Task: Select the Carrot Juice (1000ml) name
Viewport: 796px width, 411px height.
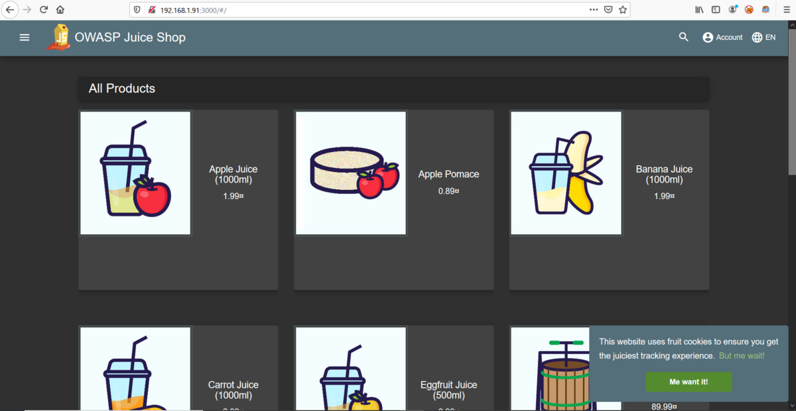Action: coord(233,390)
